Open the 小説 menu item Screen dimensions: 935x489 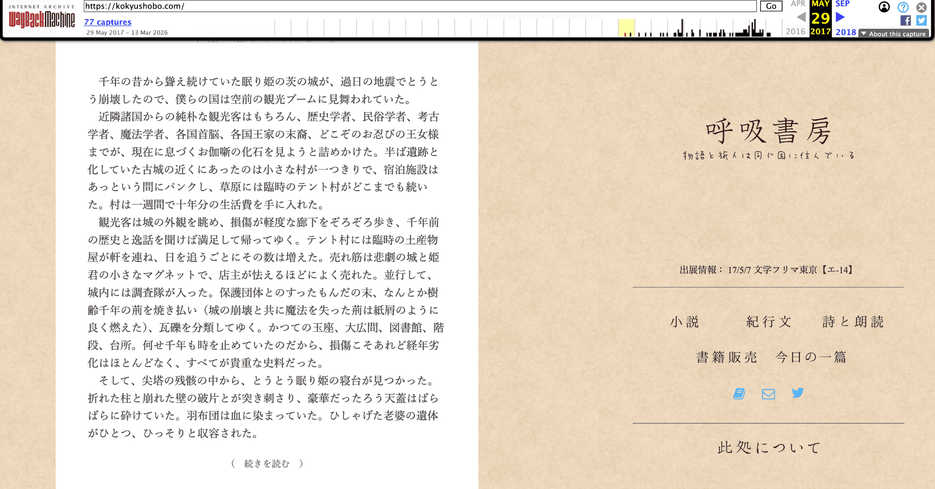click(x=684, y=322)
